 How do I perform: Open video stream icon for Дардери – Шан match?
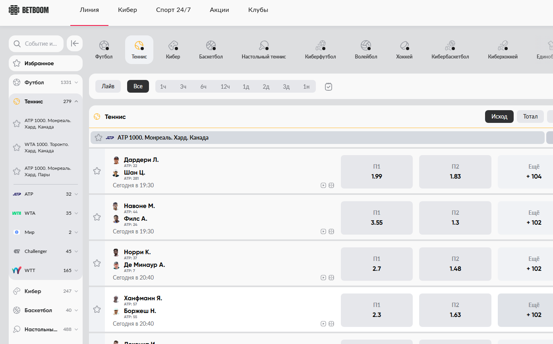click(x=323, y=185)
